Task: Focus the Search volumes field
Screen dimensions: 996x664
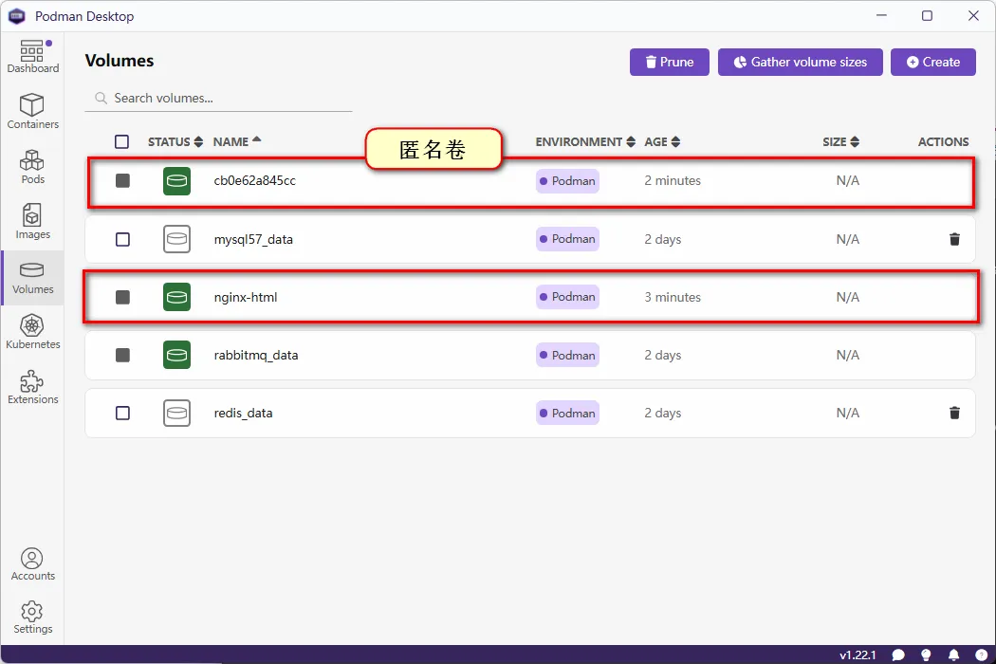Action: [x=228, y=98]
